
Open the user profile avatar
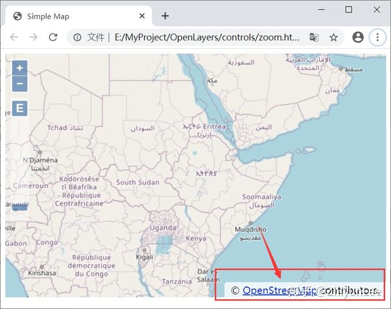(x=358, y=37)
